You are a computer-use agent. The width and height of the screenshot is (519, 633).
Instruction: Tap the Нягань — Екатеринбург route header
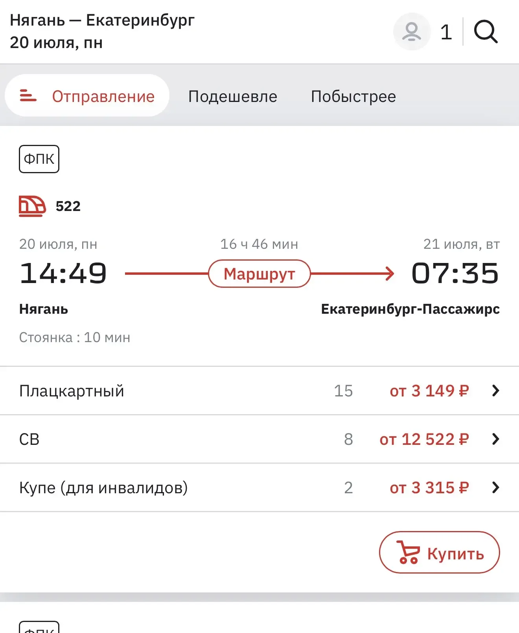(x=102, y=20)
